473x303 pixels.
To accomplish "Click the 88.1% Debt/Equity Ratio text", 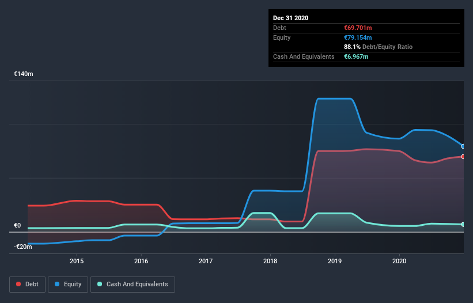I will 379,47.
